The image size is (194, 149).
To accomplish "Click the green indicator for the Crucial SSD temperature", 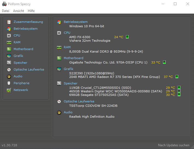I will [x=179, y=87].
